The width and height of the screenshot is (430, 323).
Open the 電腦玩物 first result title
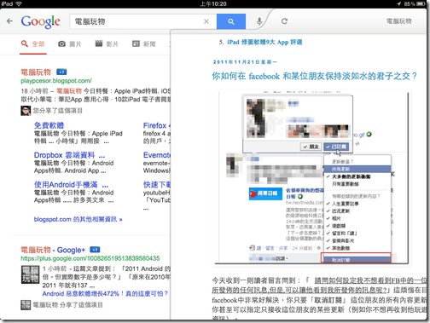point(36,72)
